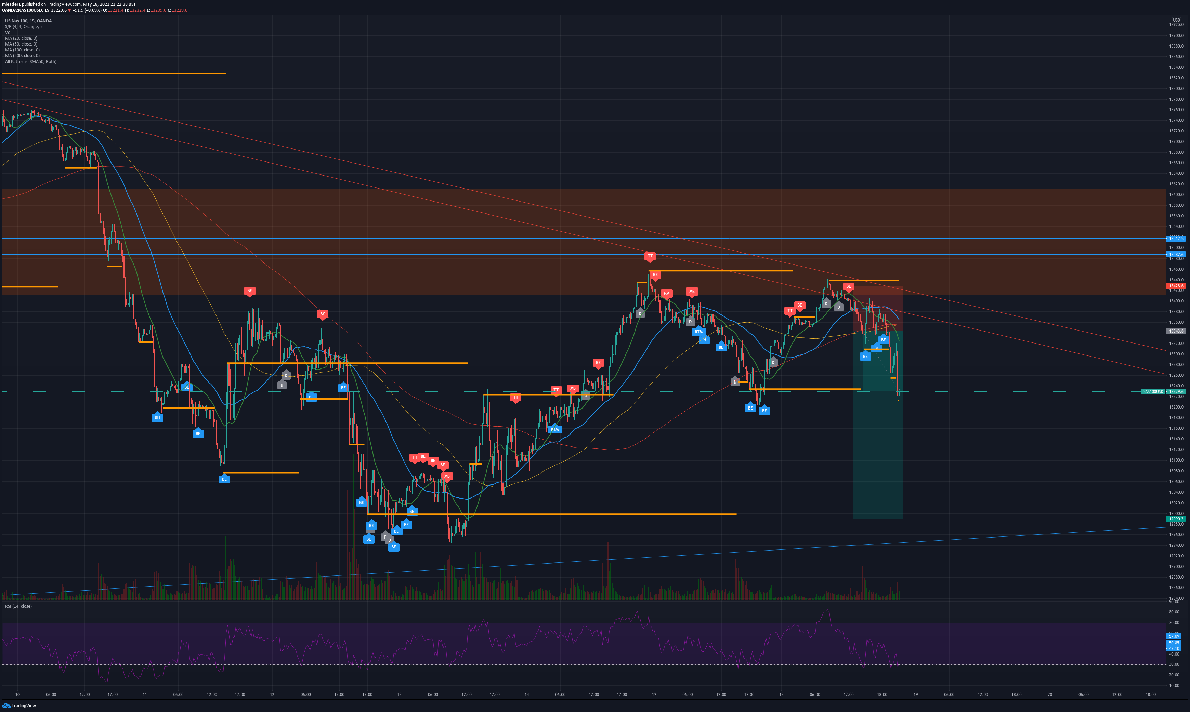This screenshot has height=712, width=1190.
Task: Click the topmost red TT pattern marker
Action: (x=650, y=256)
